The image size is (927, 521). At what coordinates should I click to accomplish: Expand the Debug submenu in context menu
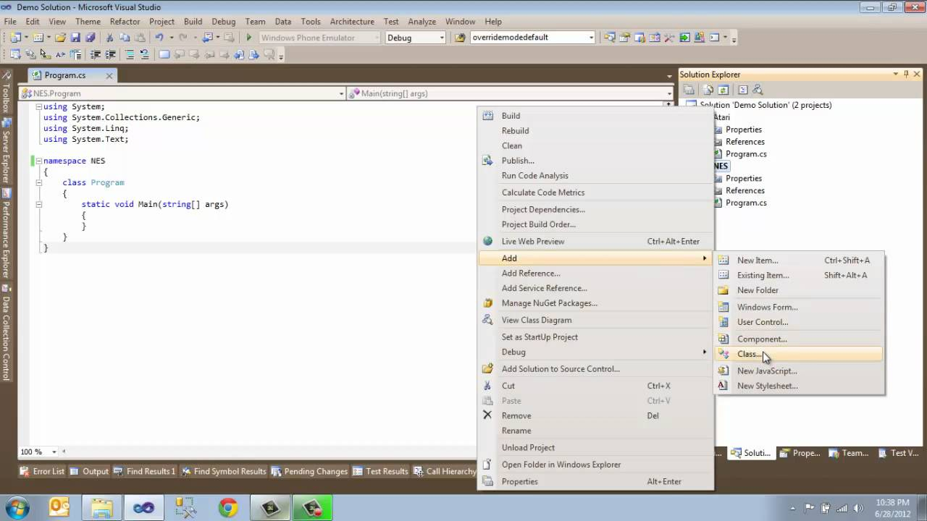595,352
